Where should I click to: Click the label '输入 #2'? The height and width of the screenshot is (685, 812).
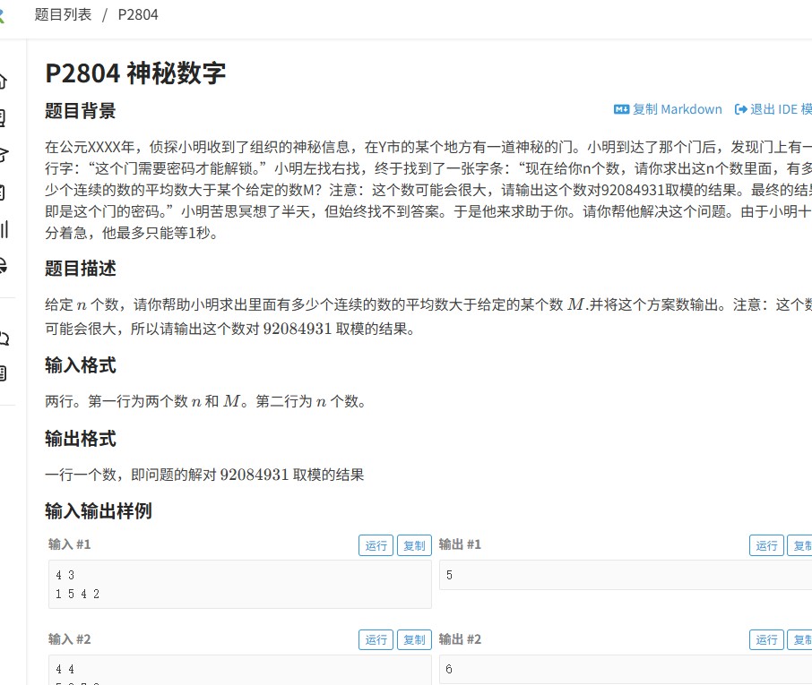(69, 639)
